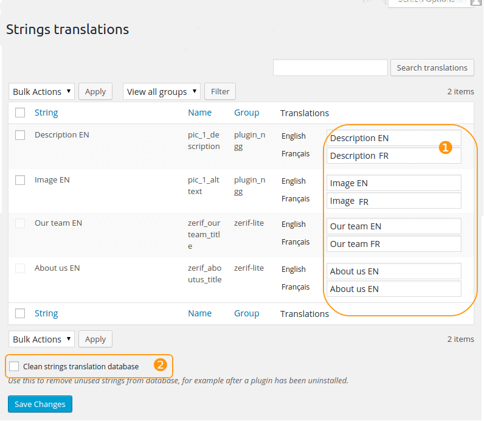
Task: Click the Save Changes button
Action: point(40,404)
